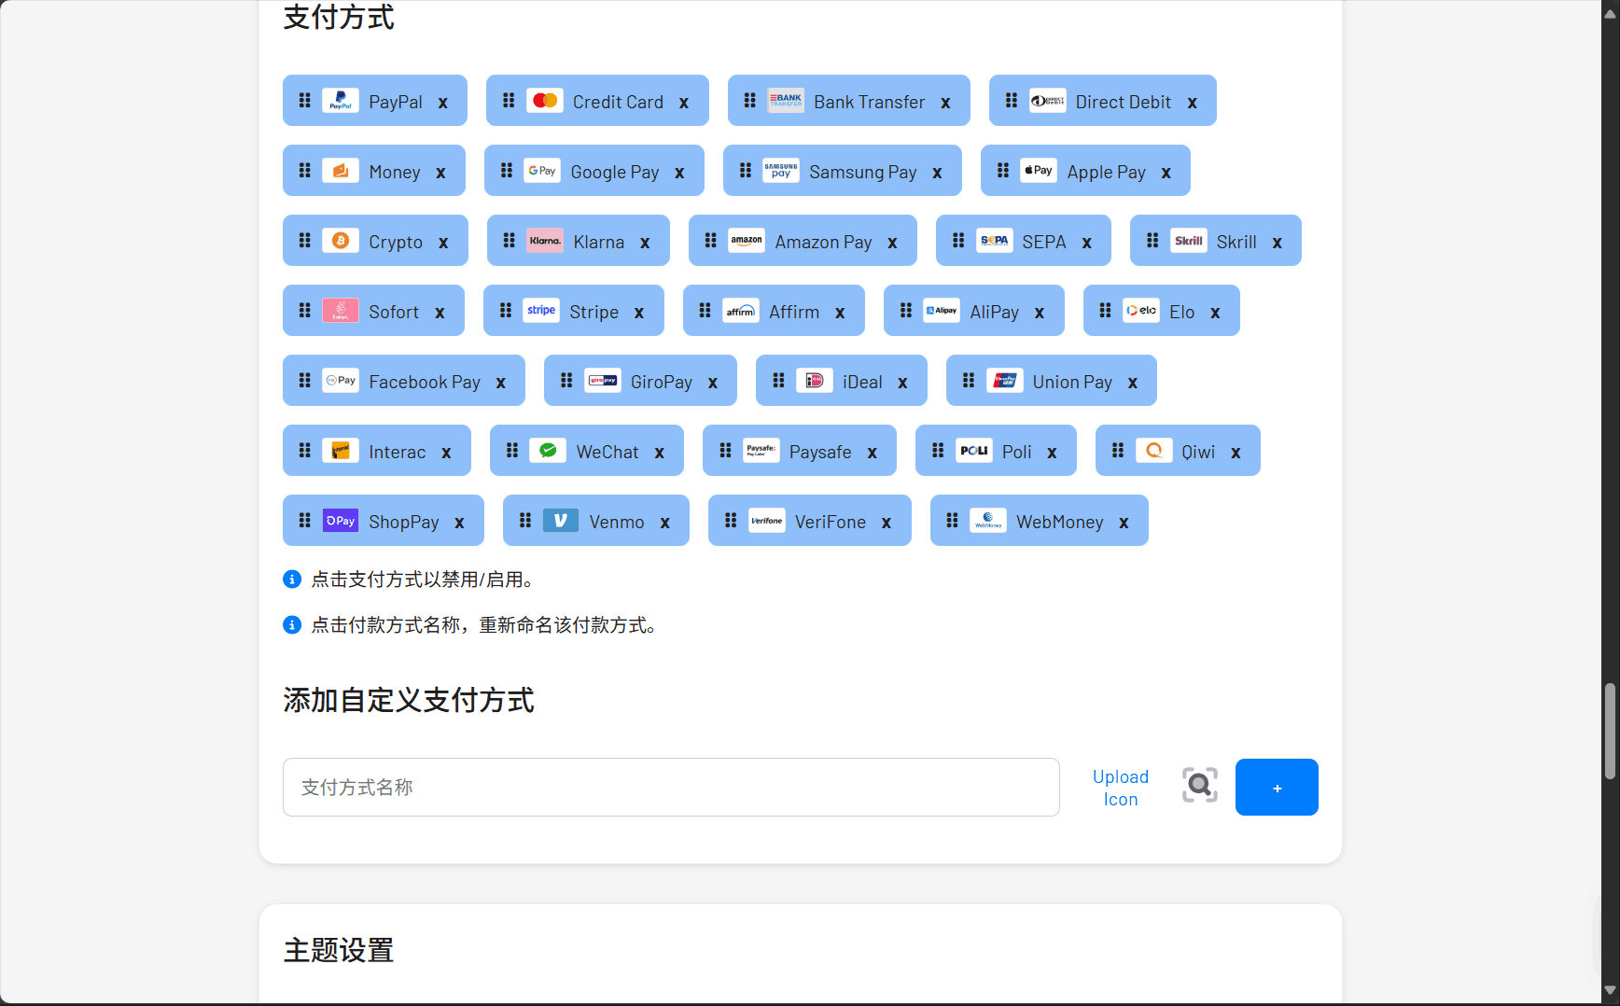1620x1006 pixels.
Task: Click the Klarna pink logo icon
Action: pos(545,241)
